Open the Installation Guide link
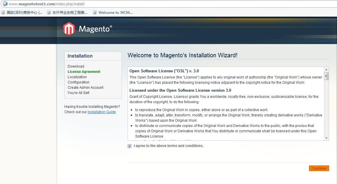Viewport: 337px width, 184px height. pyautogui.click(x=101, y=112)
